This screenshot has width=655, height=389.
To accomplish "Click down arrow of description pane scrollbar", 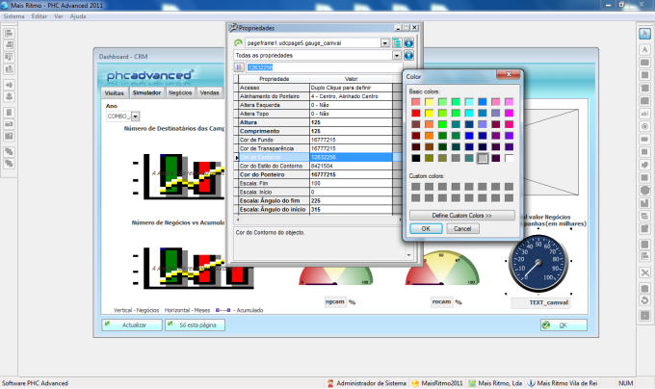I will [408, 255].
